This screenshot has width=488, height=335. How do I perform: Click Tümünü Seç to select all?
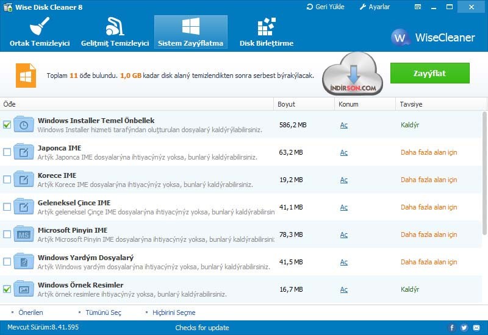103,312
